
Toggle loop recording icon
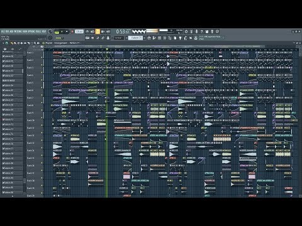108,31
